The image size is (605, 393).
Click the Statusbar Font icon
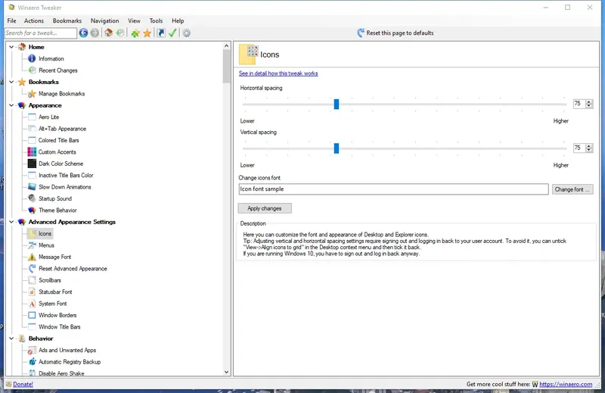point(32,292)
